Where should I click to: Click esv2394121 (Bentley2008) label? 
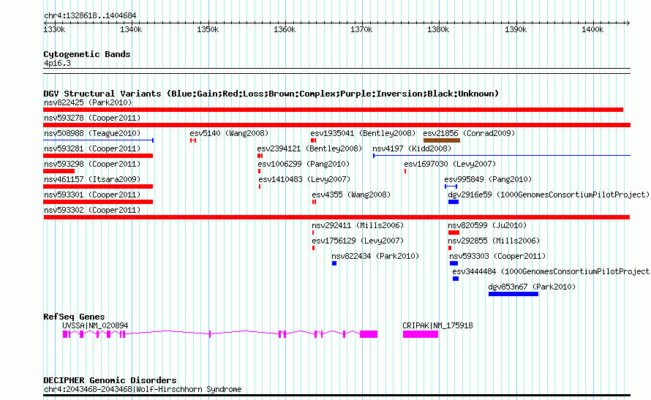tap(309, 148)
